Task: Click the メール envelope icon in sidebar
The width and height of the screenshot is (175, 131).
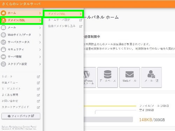Action: [3, 28]
